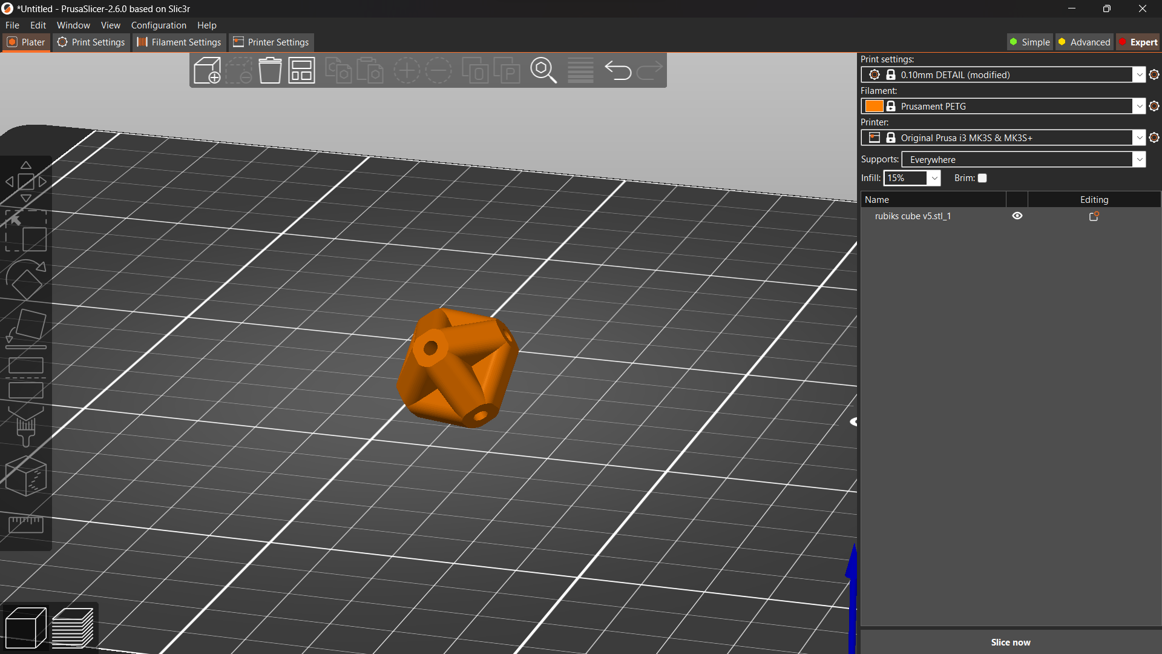The width and height of the screenshot is (1162, 654).
Task: Select rubiks cube v5.stl_1 in object list
Action: [x=913, y=216]
